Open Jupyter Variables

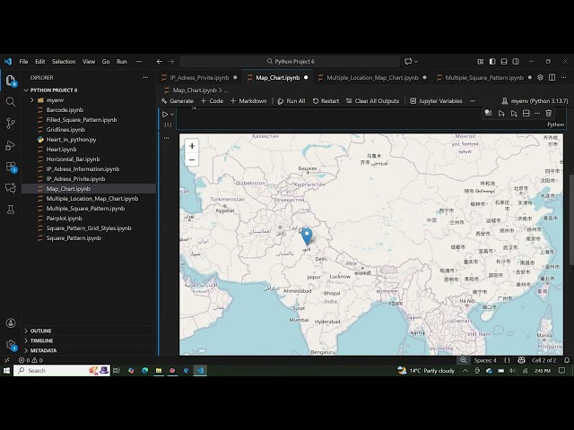coord(436,101)
